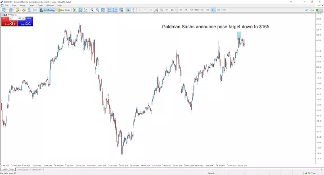324x175 pixels.
Task: Select the crosshair tool
Action: tap(134, 10)
